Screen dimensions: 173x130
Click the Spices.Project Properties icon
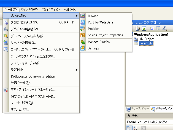pyautogui.click(x=83, y=35)
